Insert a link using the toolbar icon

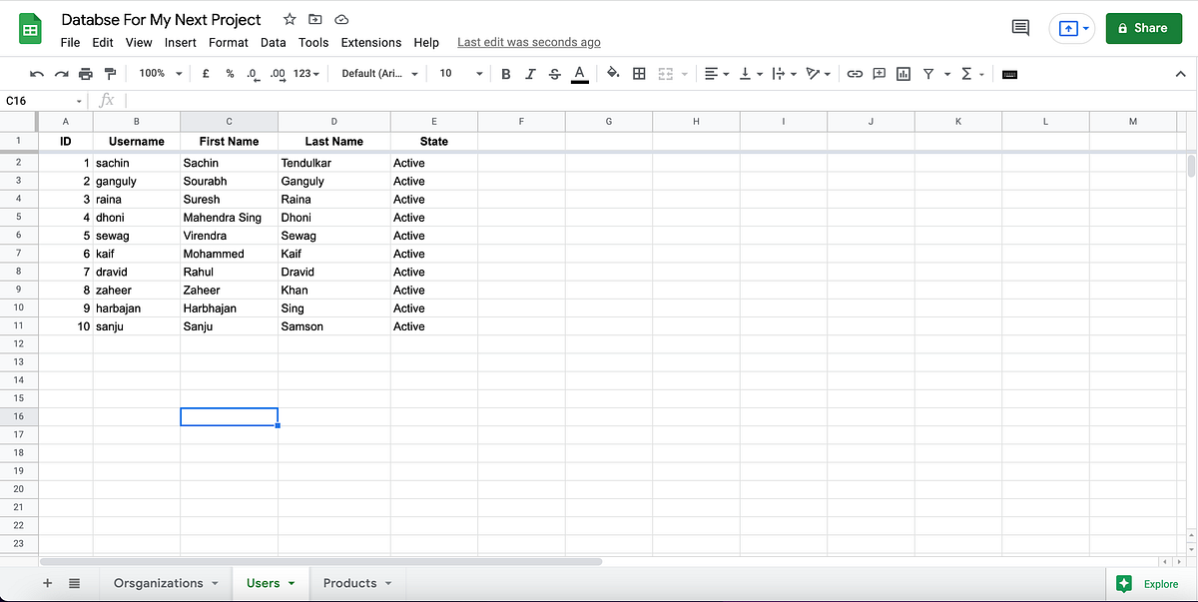tap(855, 73)
